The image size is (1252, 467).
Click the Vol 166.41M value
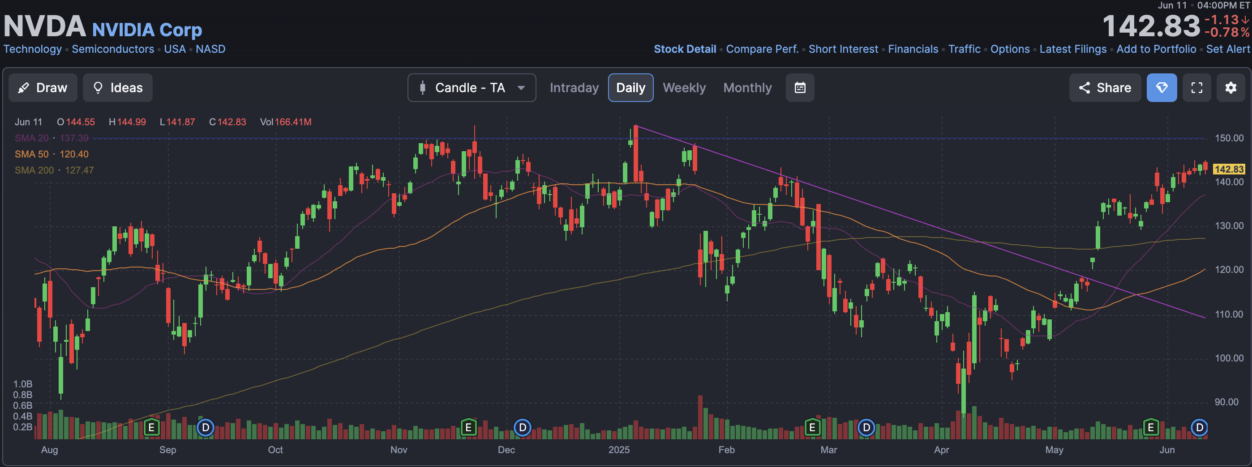[x=286, y=122]
